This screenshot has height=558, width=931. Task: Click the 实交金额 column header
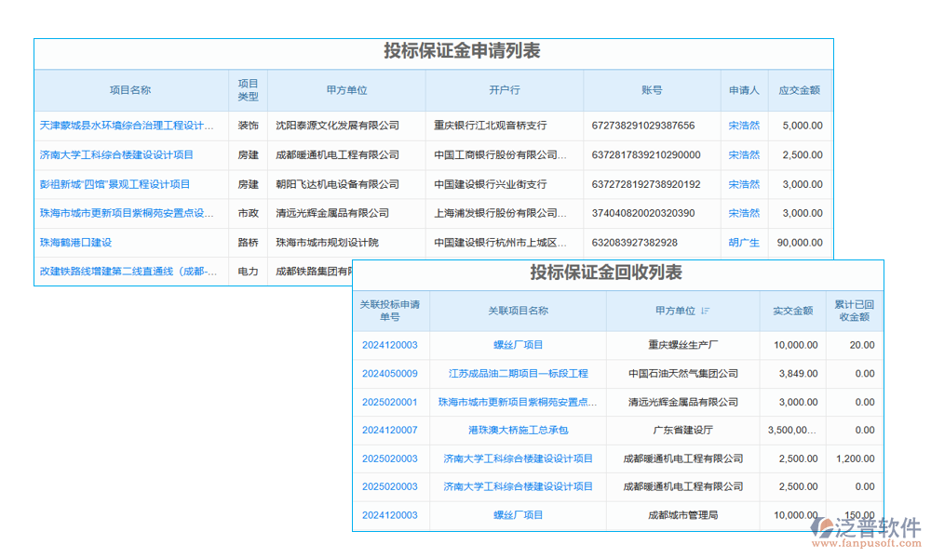pyautogui.click(x=792, y=311)
